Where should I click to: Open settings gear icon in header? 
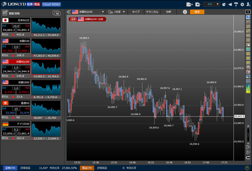click(x=242, y=5)
